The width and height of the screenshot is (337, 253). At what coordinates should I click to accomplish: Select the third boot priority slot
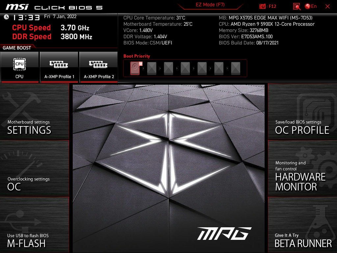tap(168, 69)
